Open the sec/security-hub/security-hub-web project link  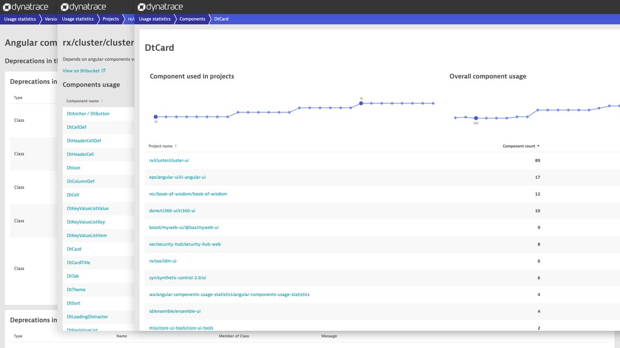click(x=185, y=244)
